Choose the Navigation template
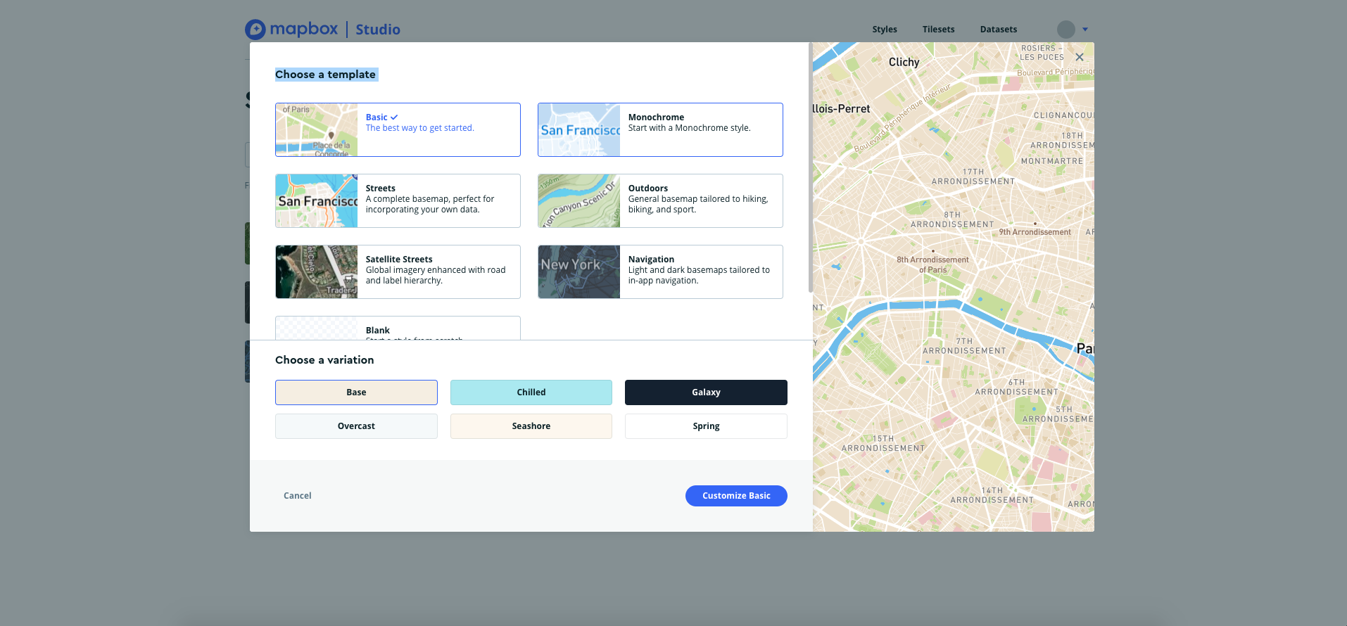1347x626 pixels. [x=660, y=272]
